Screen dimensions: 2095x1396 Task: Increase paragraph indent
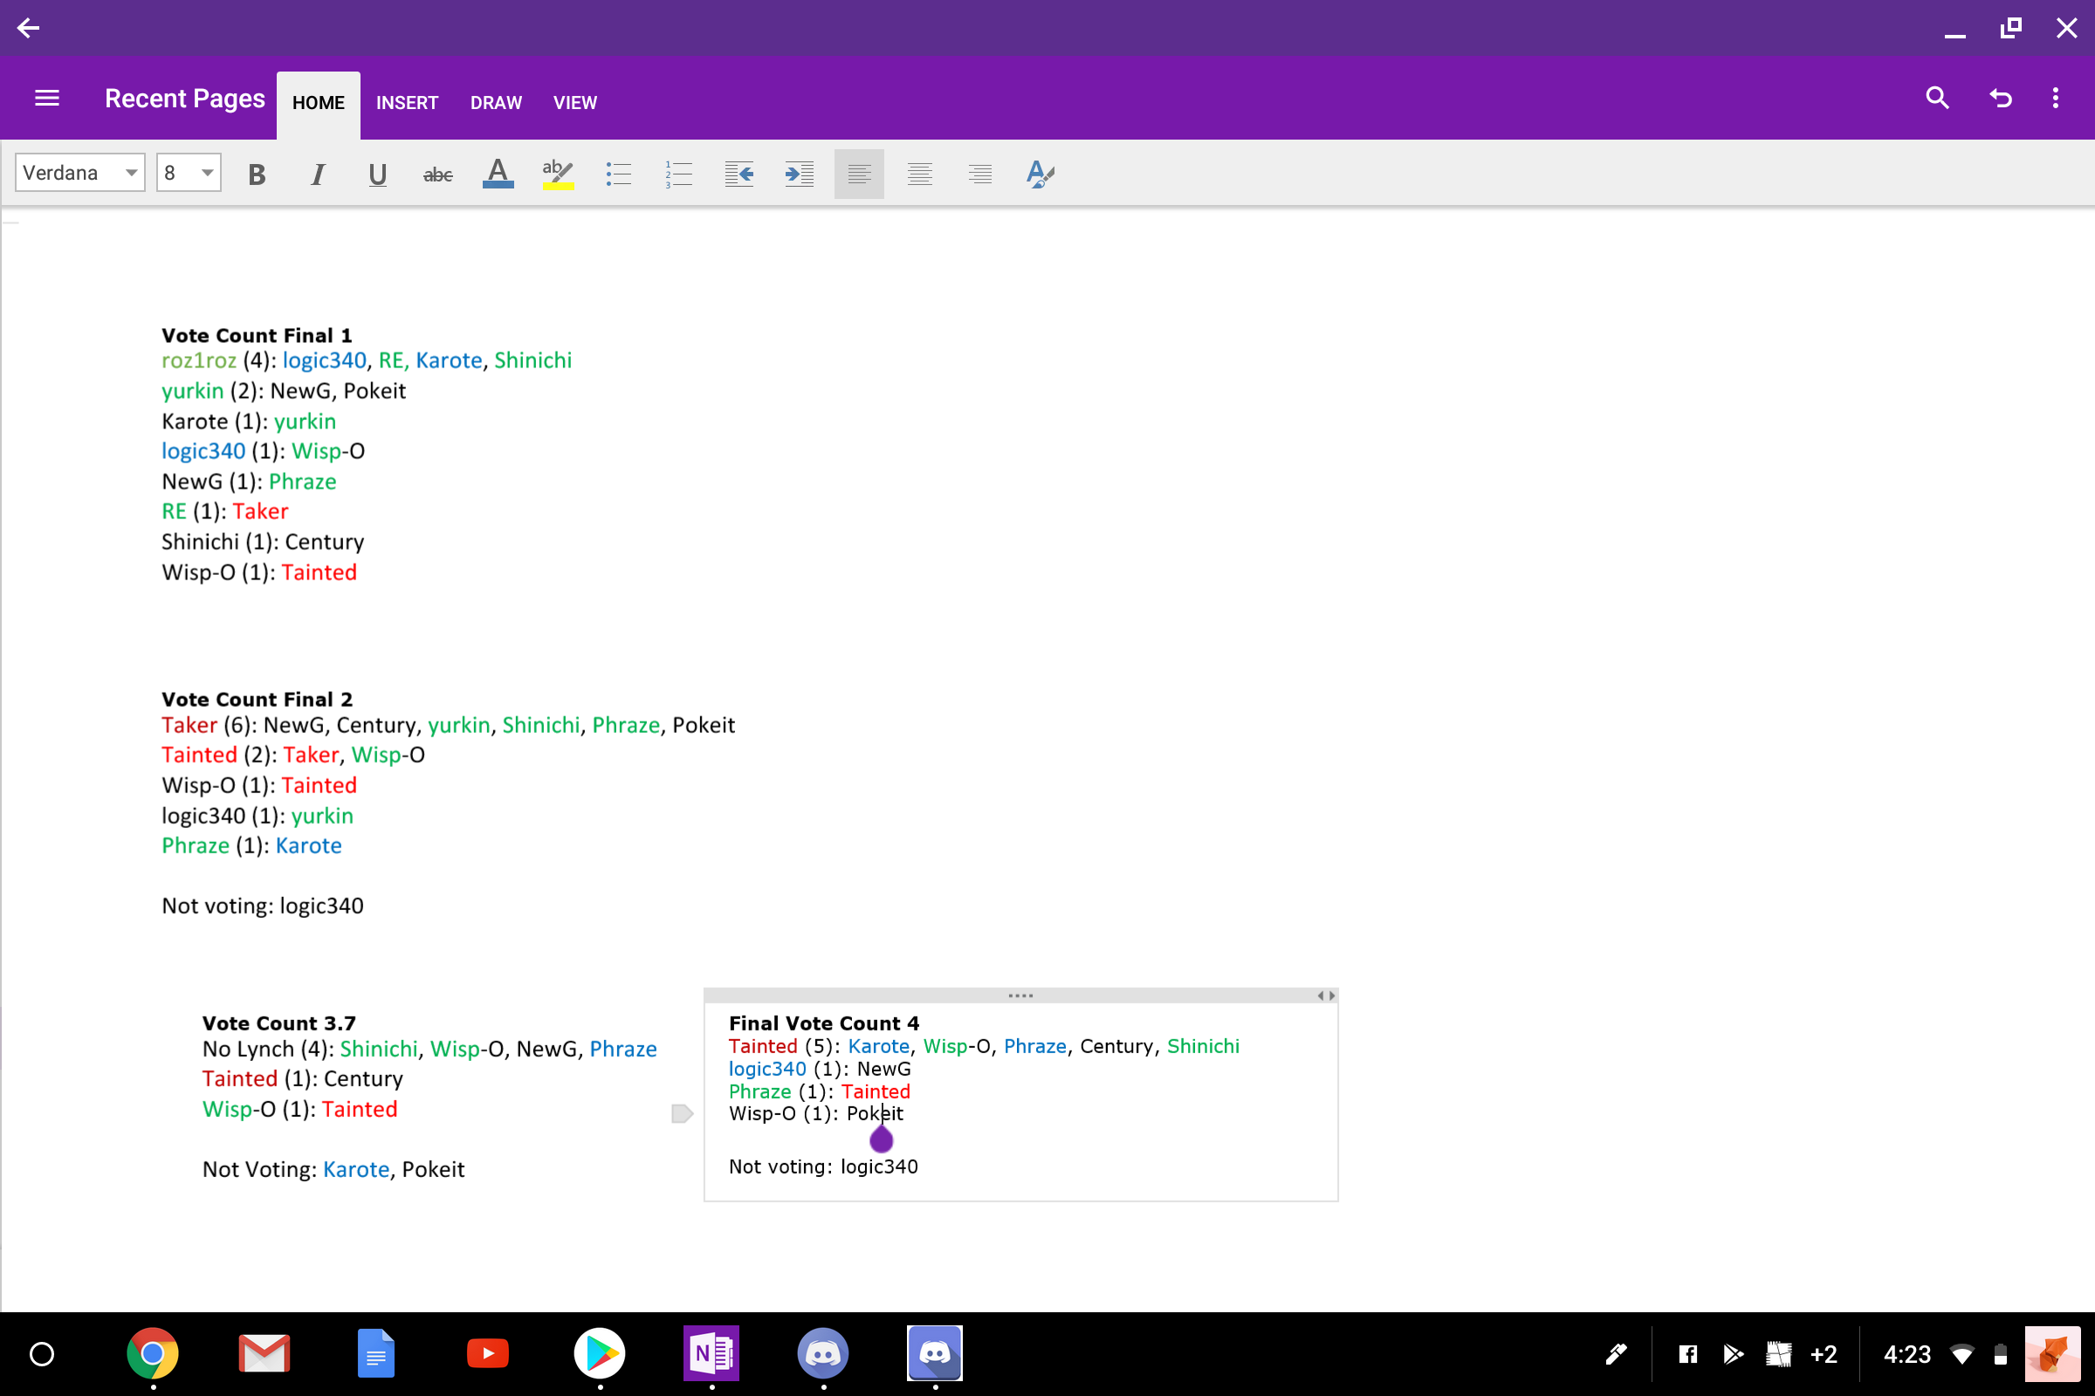799,174
